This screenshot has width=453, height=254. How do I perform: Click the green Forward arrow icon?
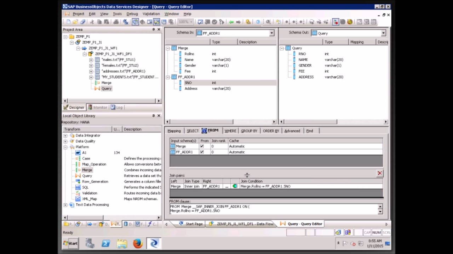pos(238,22)
